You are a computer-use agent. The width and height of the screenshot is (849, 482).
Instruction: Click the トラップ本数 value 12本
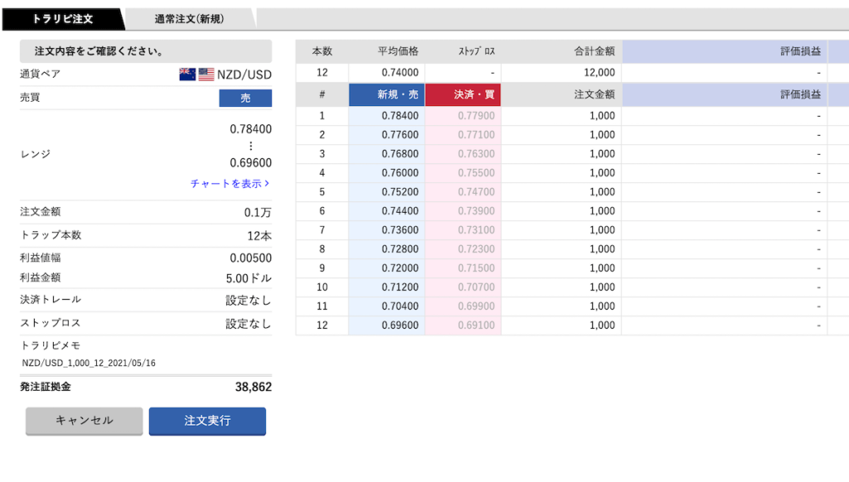pyautogui.click(x=260, y=236)
